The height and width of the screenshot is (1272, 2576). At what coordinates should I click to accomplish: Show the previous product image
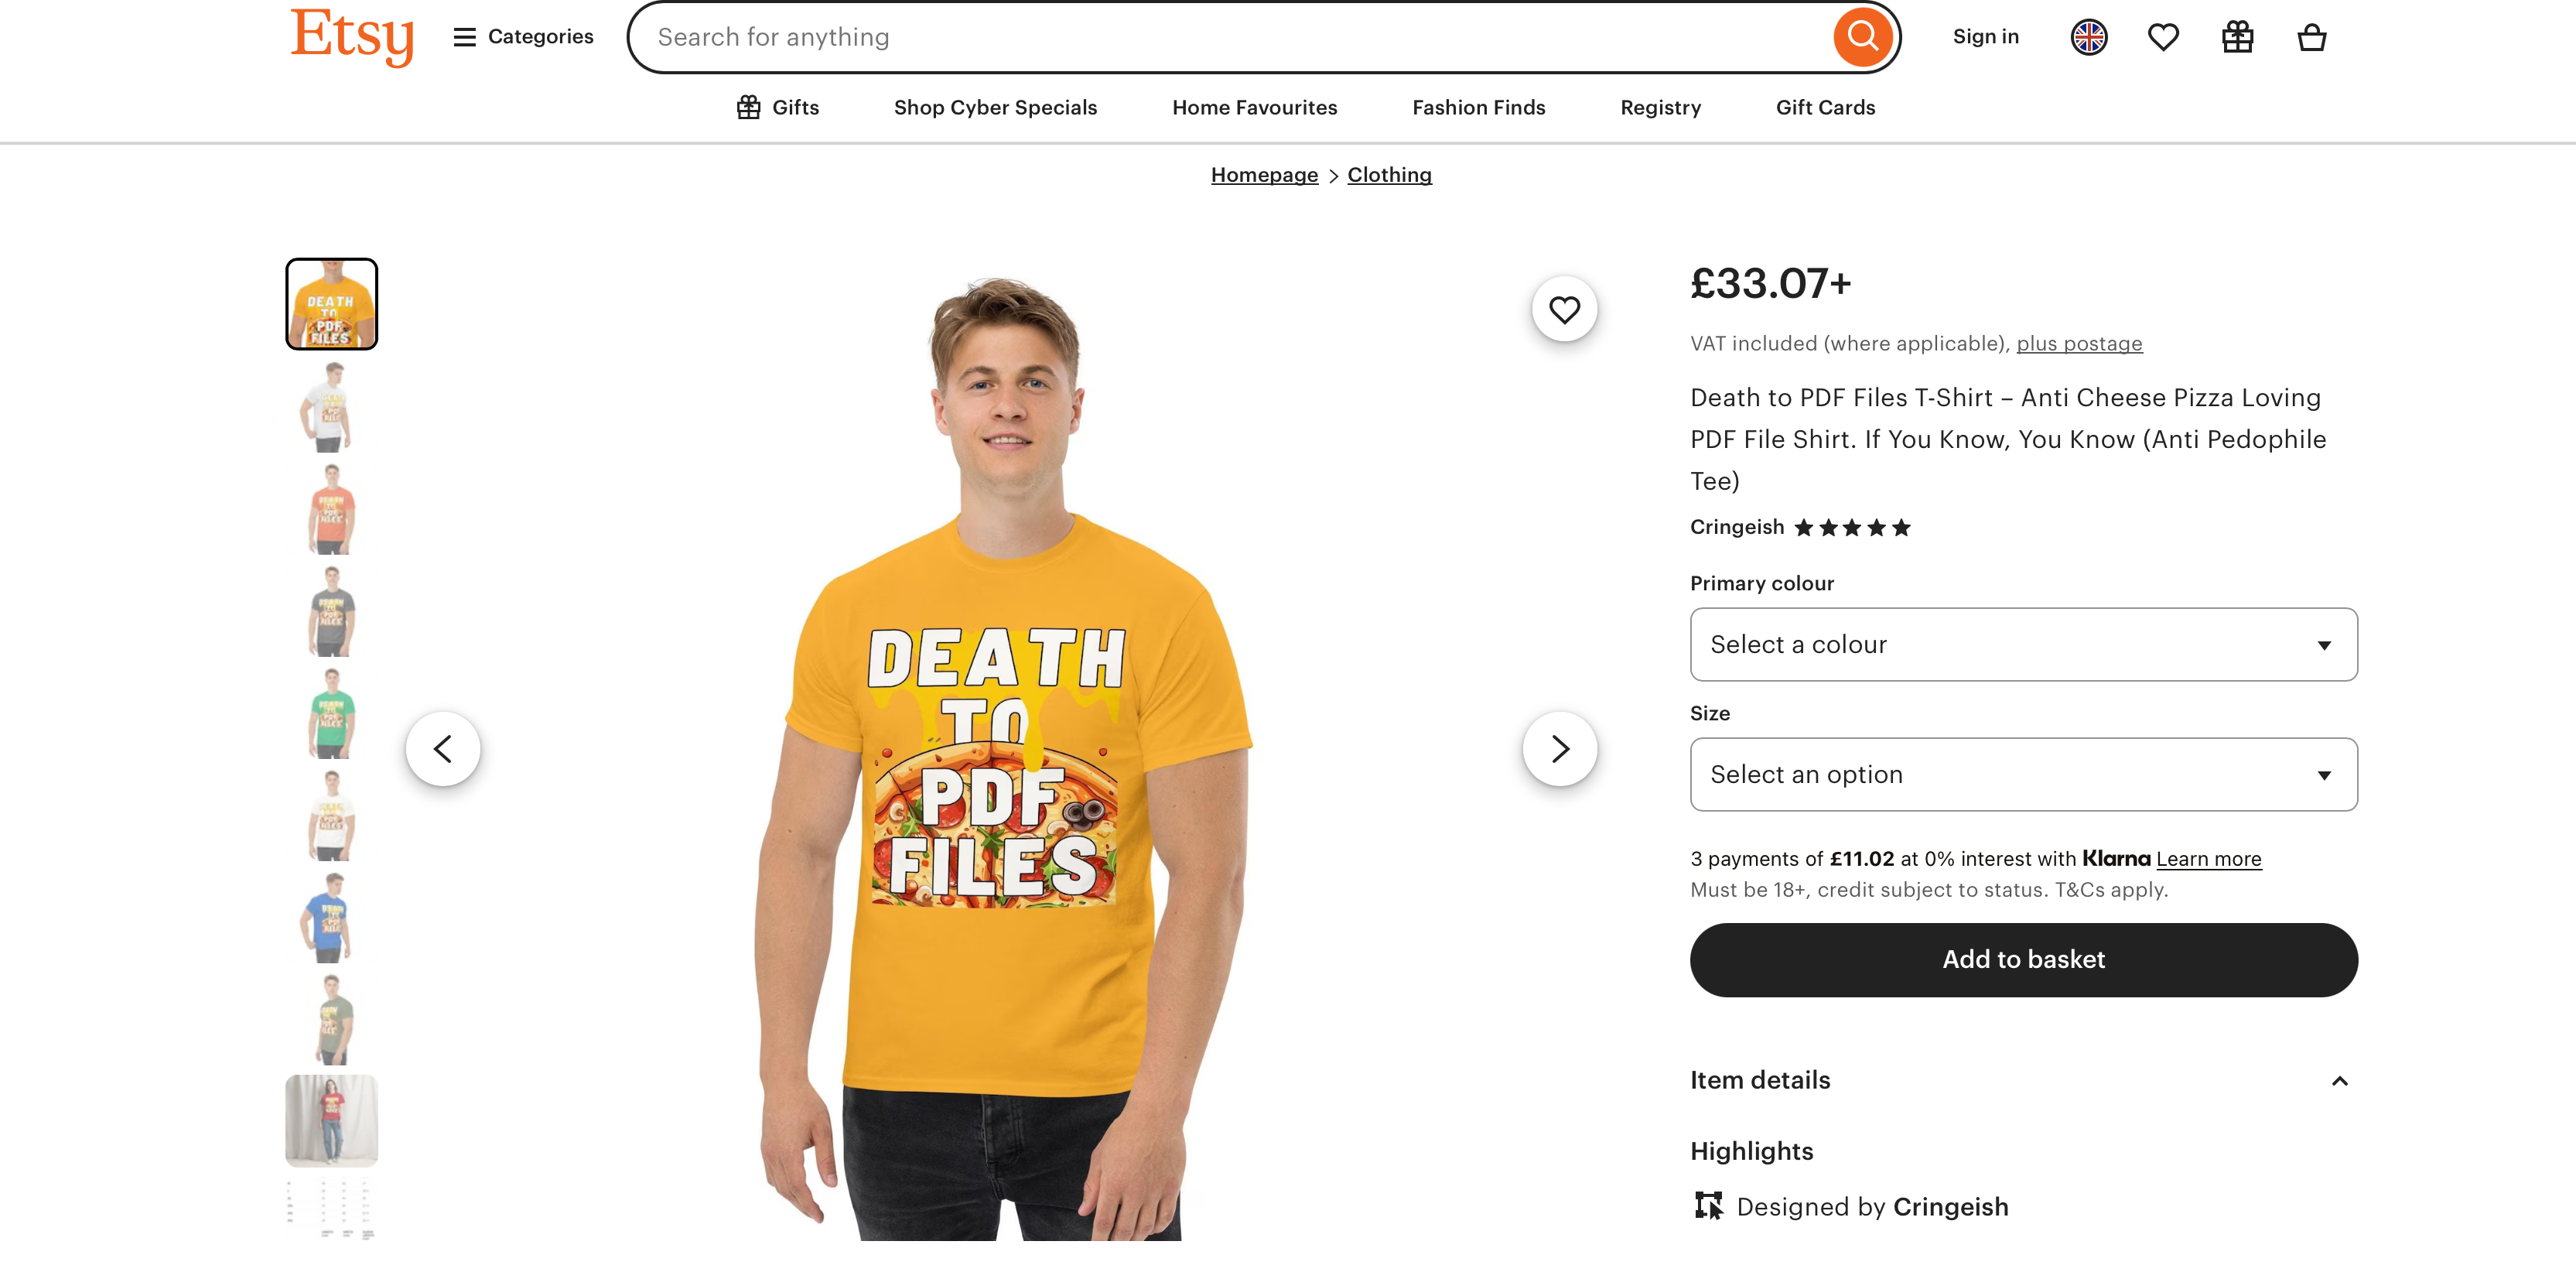tap(443, 749)
